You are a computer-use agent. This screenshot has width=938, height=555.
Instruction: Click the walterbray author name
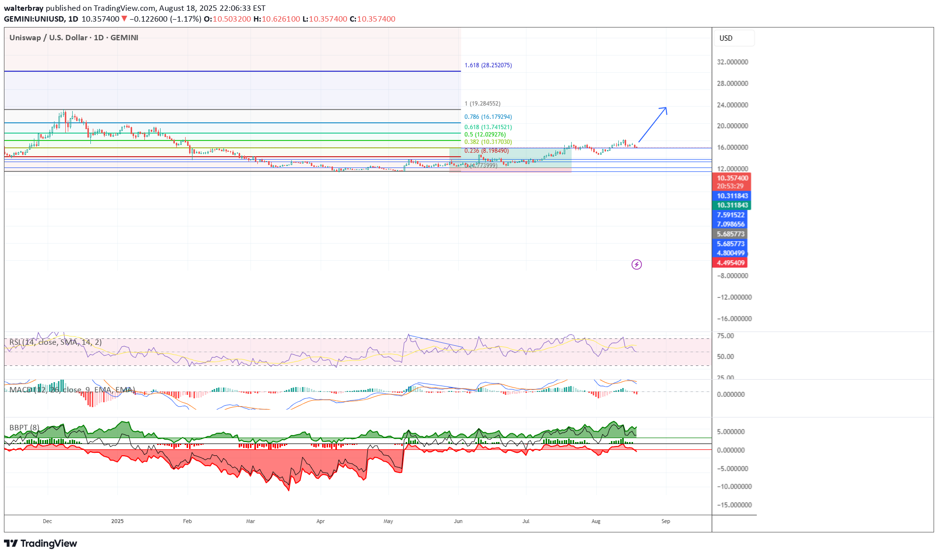click(x=24, y=8)
